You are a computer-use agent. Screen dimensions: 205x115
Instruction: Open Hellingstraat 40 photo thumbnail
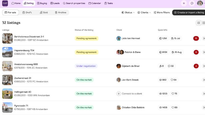[x=7, y=94]
